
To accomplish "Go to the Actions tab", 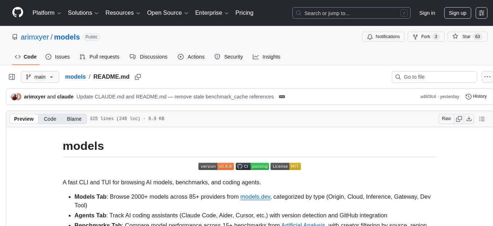I will pyautogui.click(x=191, y=57).
